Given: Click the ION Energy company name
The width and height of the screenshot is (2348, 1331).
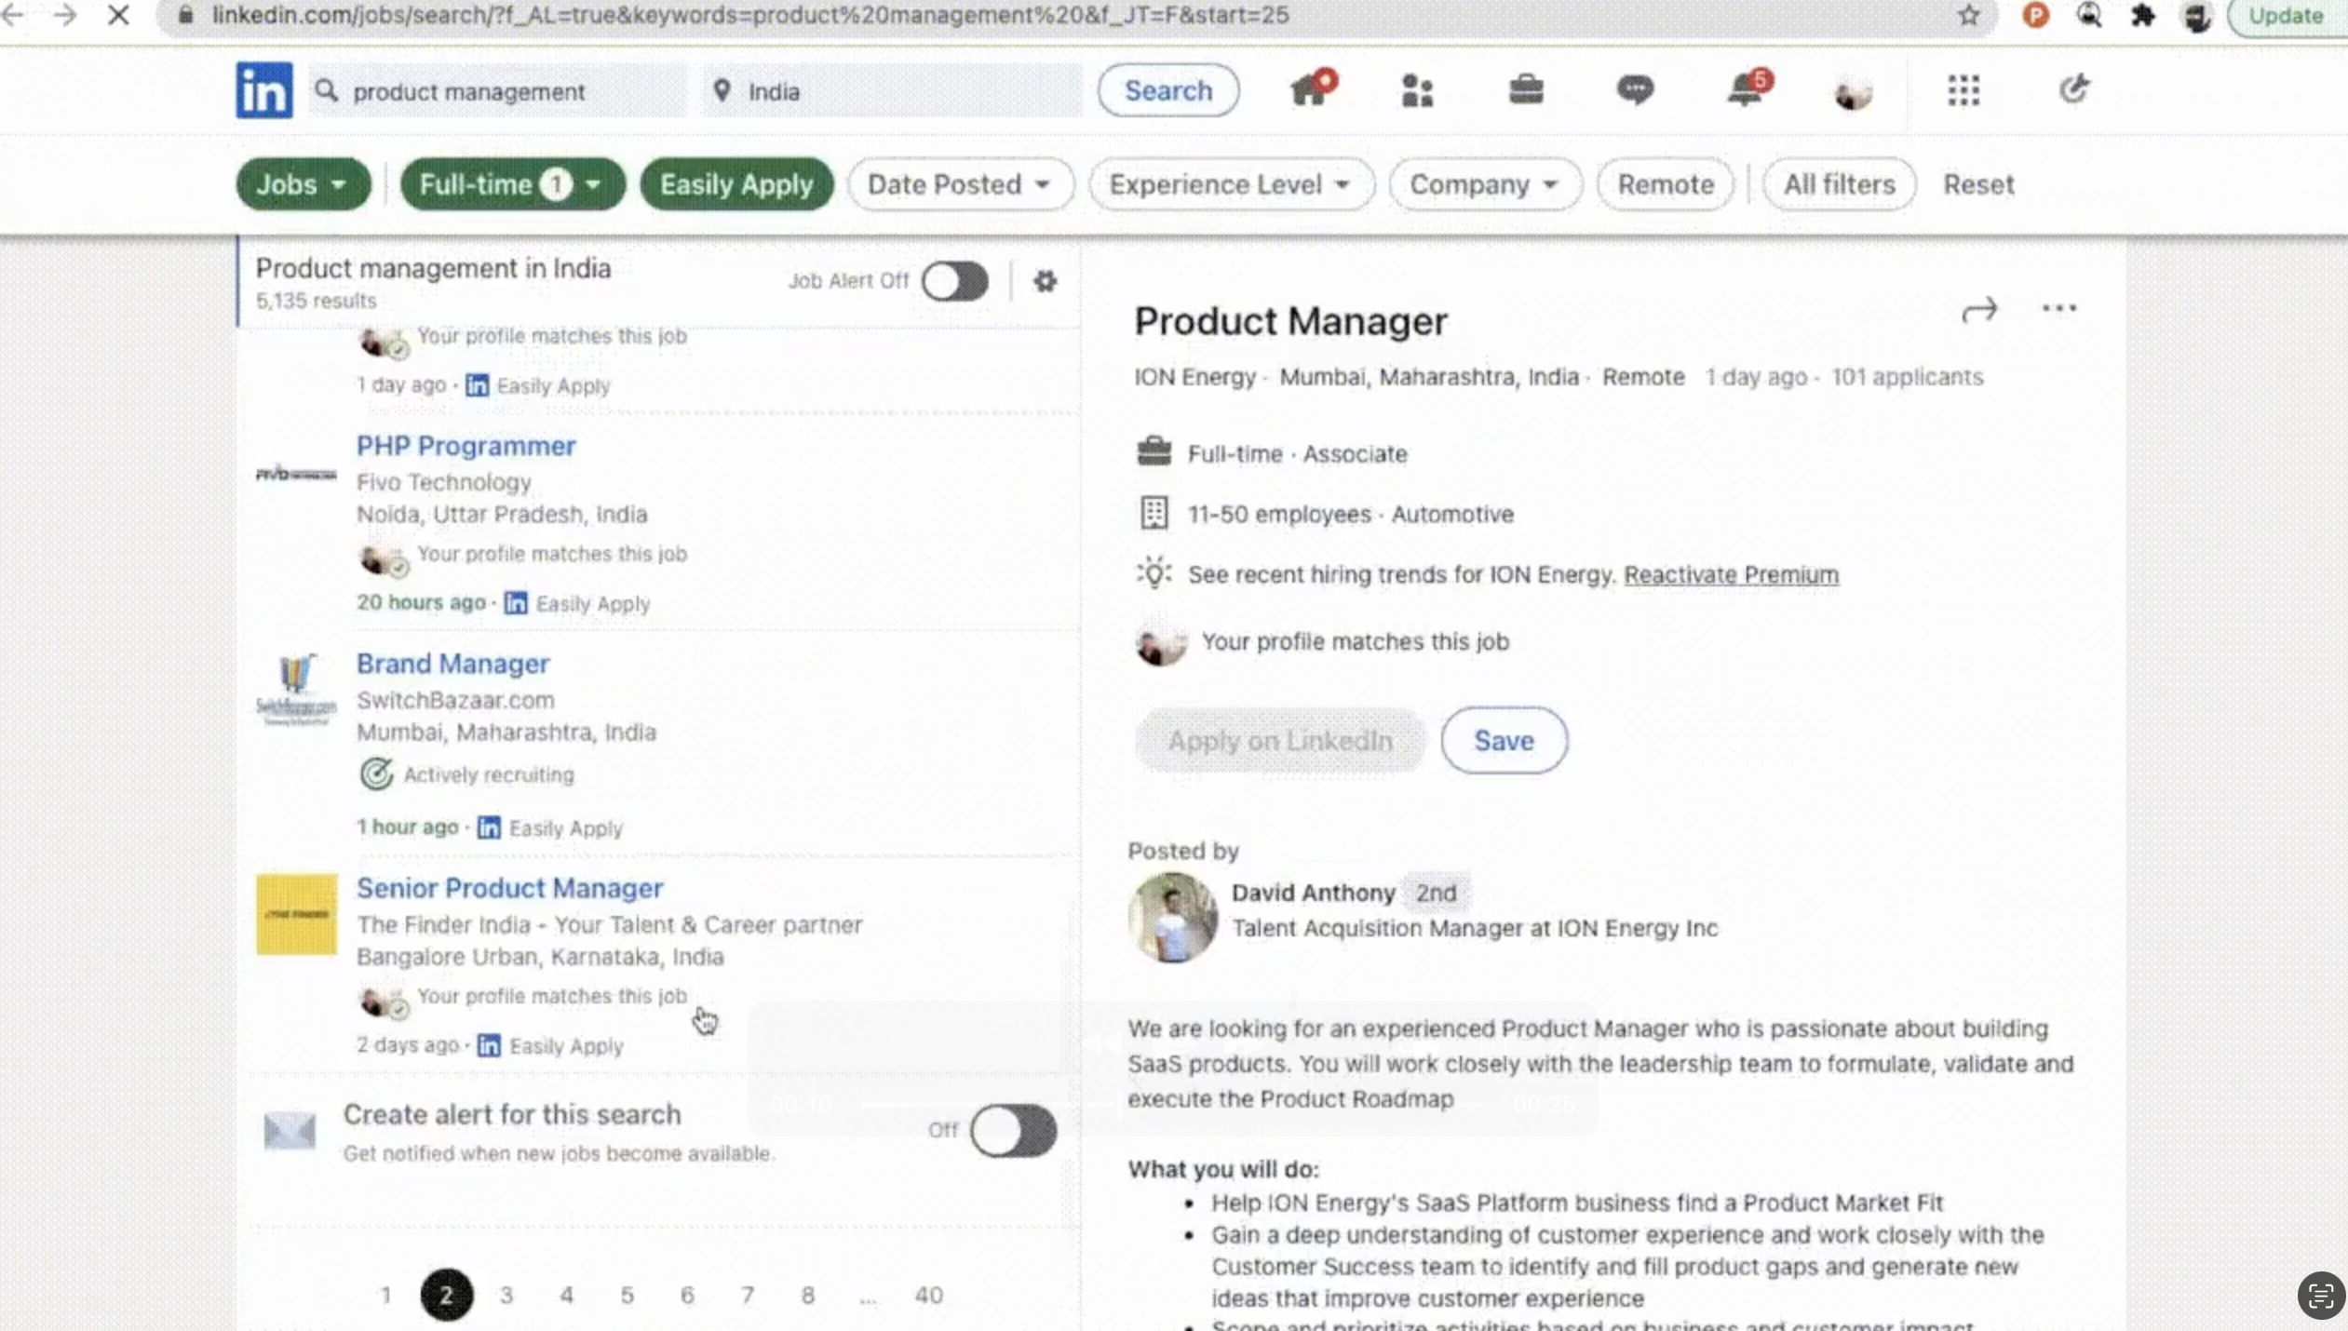Looking at the screenshot, I should click(1194, 377).
